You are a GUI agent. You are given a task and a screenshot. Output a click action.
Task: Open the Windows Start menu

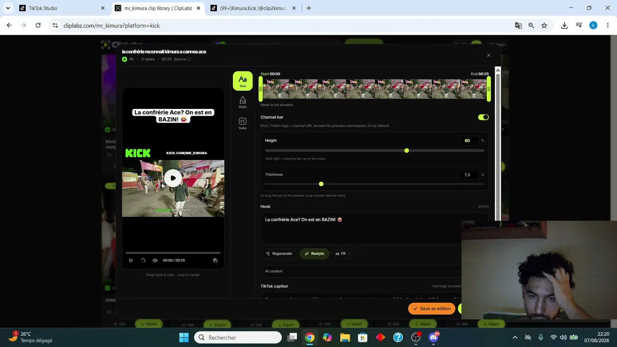click(184, 337)
